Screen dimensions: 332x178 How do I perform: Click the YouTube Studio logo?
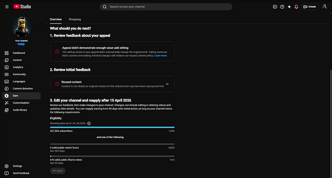[x=22, y=7]
